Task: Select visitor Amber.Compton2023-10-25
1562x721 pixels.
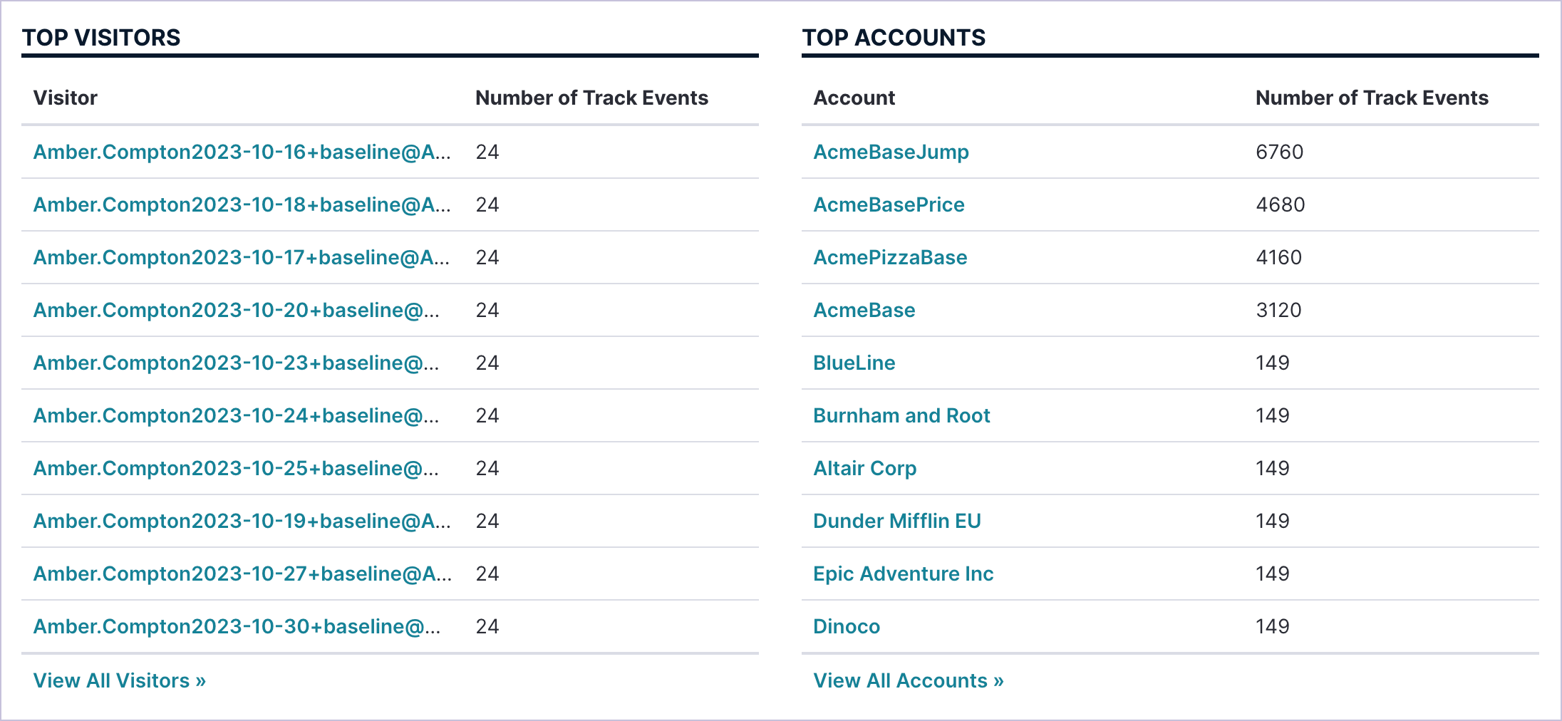Action: [x=236, y=468]
